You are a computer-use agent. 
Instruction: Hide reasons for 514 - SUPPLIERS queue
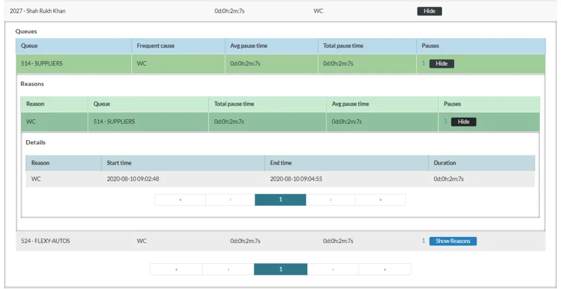[442, 63]
